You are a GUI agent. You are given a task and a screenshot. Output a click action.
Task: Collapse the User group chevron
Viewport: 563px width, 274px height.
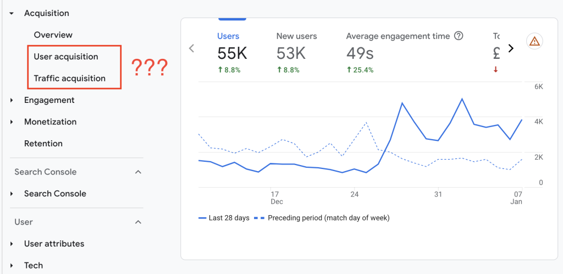coord(138,222)
